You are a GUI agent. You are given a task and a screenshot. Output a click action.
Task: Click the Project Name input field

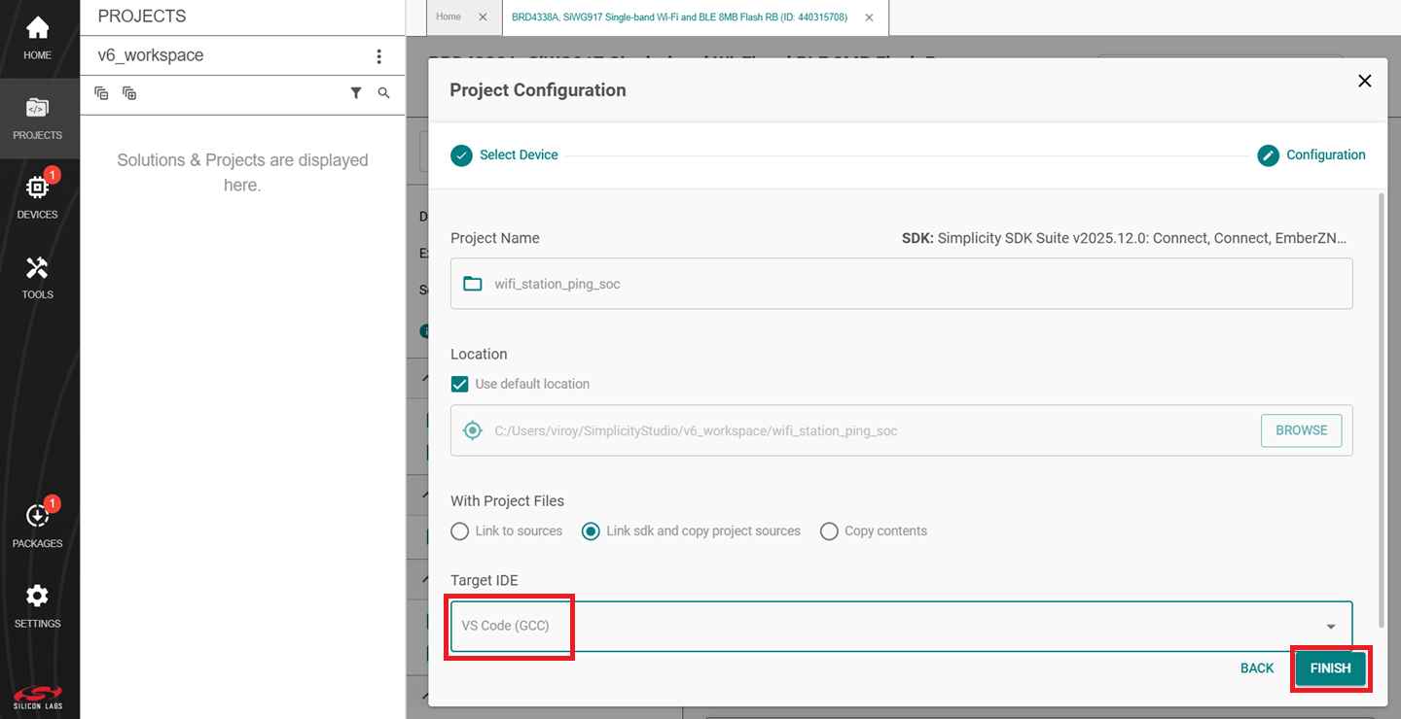point(901,284)
